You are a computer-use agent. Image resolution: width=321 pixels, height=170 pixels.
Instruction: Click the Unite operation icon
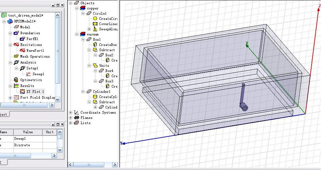coord(95,65)
